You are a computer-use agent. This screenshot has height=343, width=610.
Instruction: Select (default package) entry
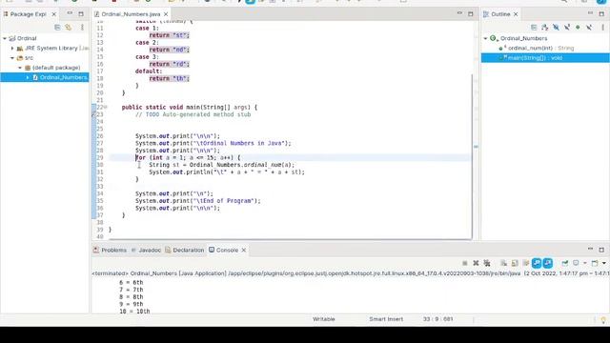[x=56, y=68]
